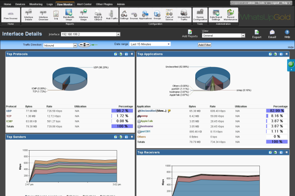Open the Monitoring tab
This screenshot has height=196, width=295.
(36, 3)
